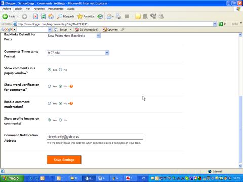The height and width of the screenshot is (182, 243).
Task: Open the Comments Timestamp Format dropdown
Action: 78,53
